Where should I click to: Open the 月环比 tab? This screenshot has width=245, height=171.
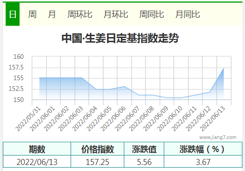click(x=116, y=14)
